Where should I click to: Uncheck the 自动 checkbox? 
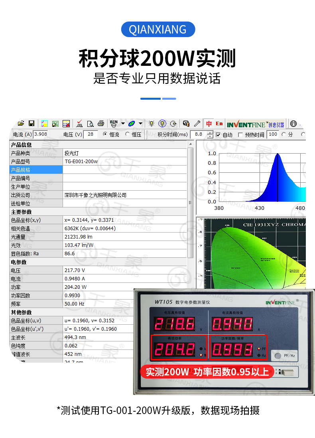point(218,135)
